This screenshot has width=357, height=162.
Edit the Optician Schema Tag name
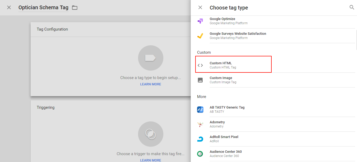(x=43, y=7)
